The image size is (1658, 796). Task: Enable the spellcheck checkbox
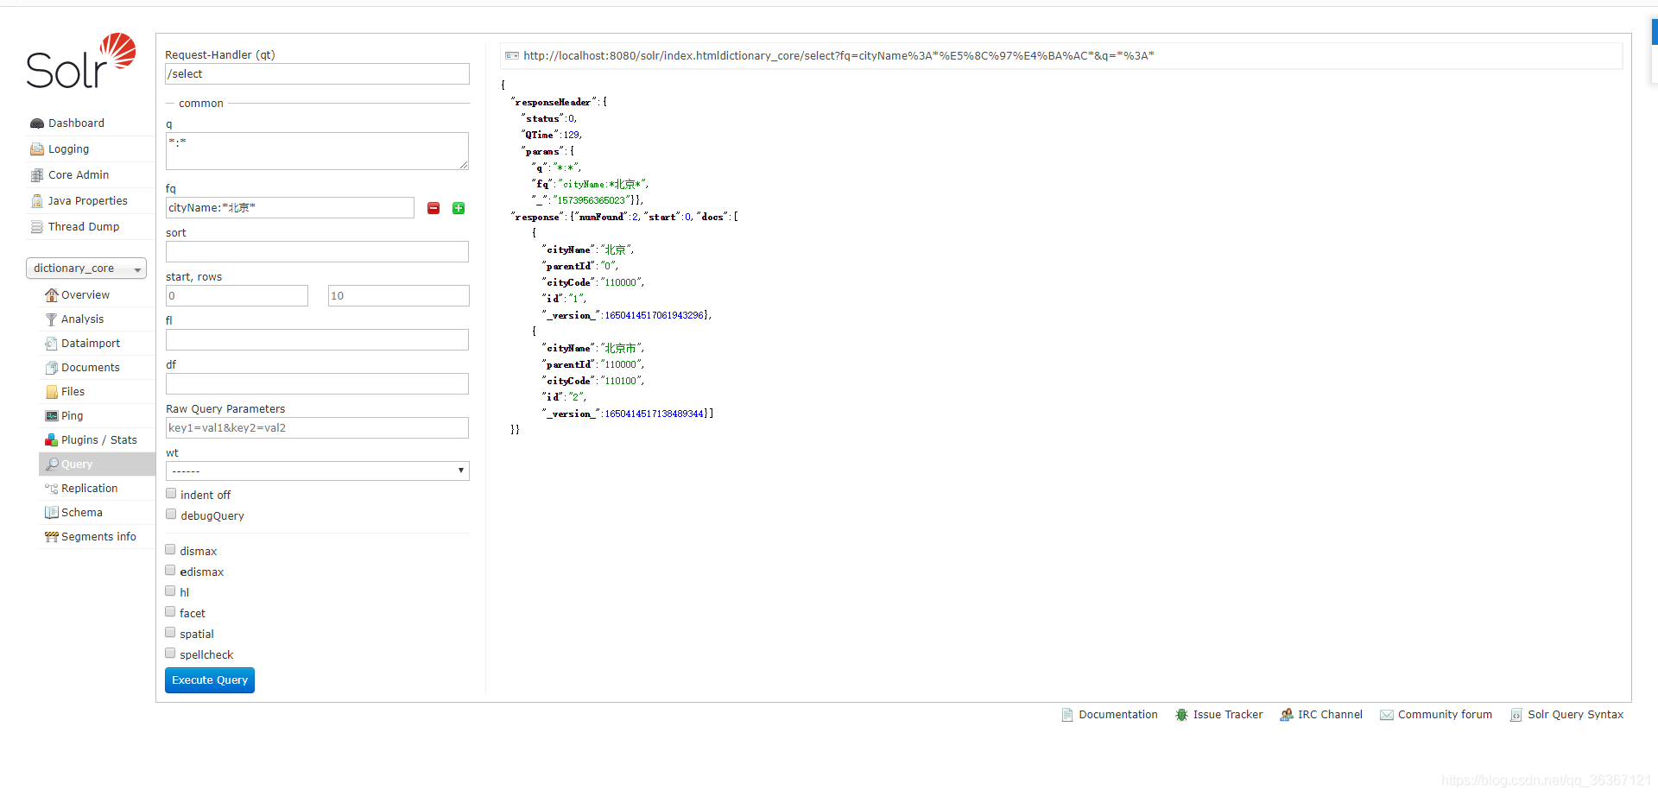(170, 654)
